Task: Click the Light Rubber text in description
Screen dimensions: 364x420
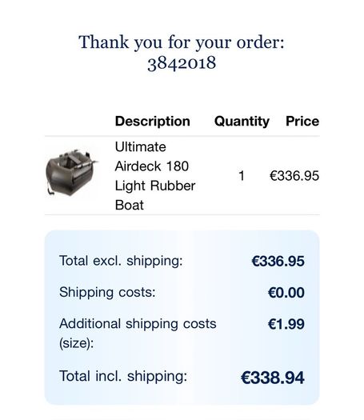Action: [155, 186]
